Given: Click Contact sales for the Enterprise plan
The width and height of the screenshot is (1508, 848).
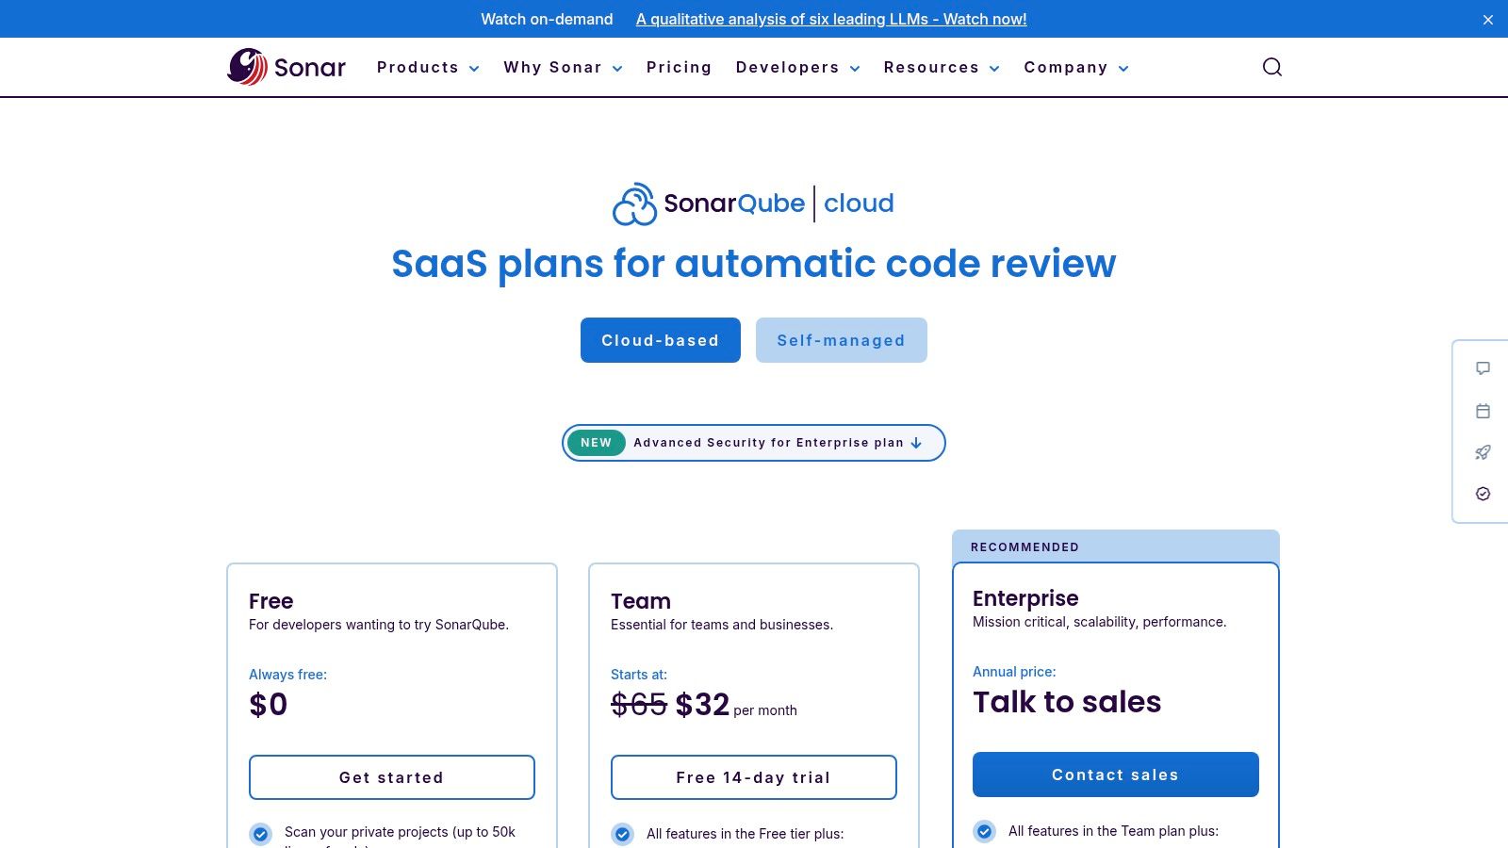Looking at the screenshot, I should click(x=1115, y=774).
